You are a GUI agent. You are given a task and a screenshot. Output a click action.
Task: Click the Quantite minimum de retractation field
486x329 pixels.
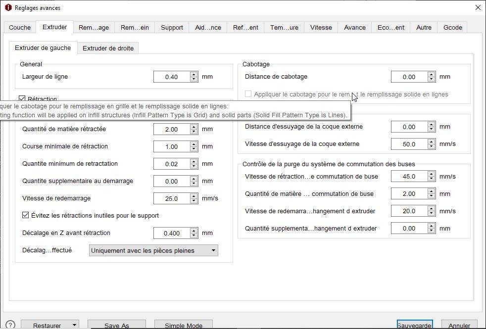coord(172,164)
